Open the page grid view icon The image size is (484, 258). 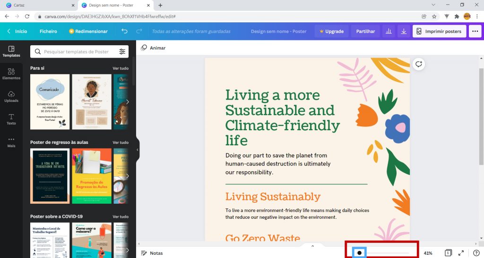(x=448, y=253)
